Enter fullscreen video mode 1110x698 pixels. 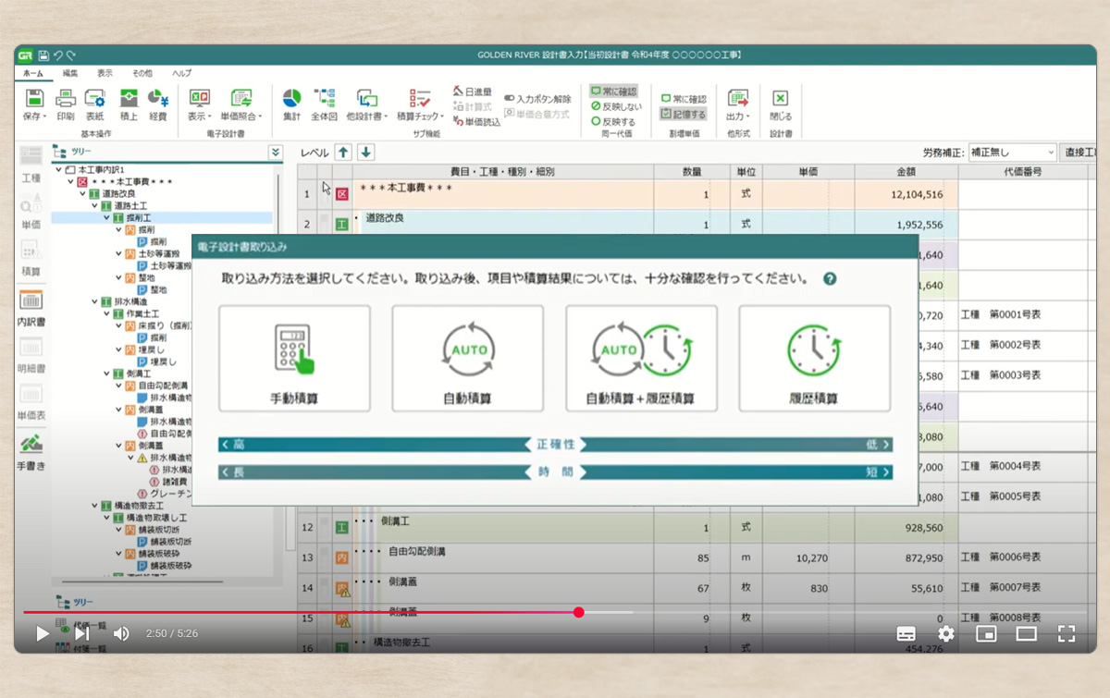(x=1067, y=633)
